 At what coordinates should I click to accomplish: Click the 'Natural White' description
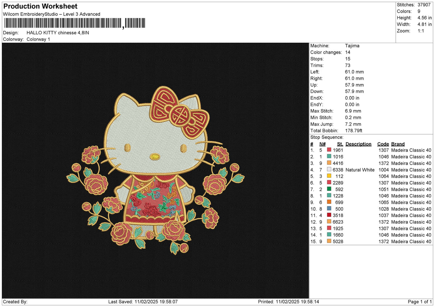(x=360, y=170)
